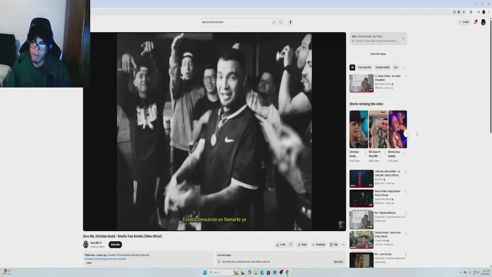Click the search magnifier button

tap(281, 22)
